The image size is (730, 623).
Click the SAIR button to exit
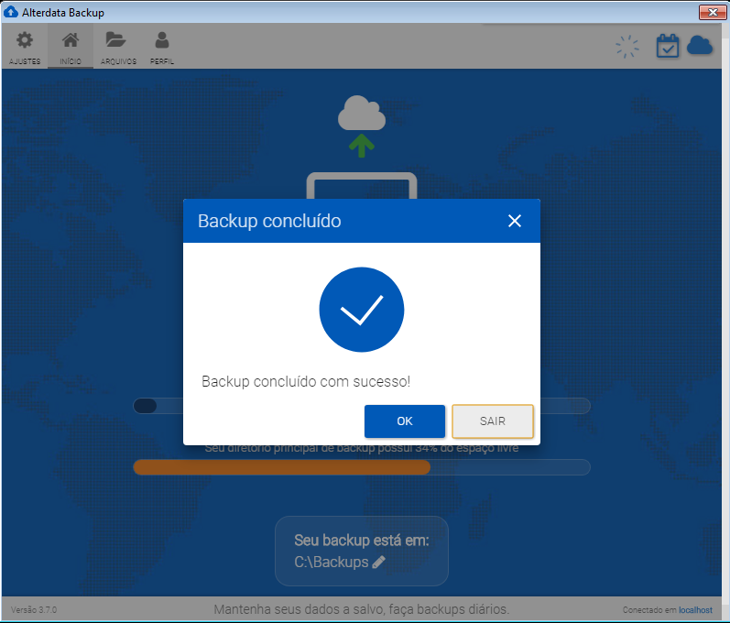point(493,421)
